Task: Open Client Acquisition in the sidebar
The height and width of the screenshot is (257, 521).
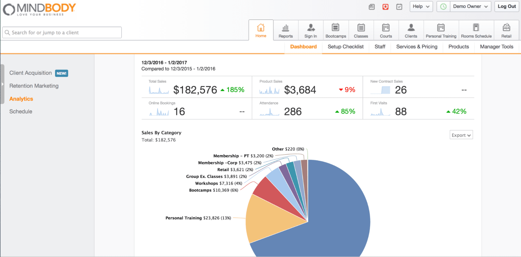Action: click(x=31, y=73)
